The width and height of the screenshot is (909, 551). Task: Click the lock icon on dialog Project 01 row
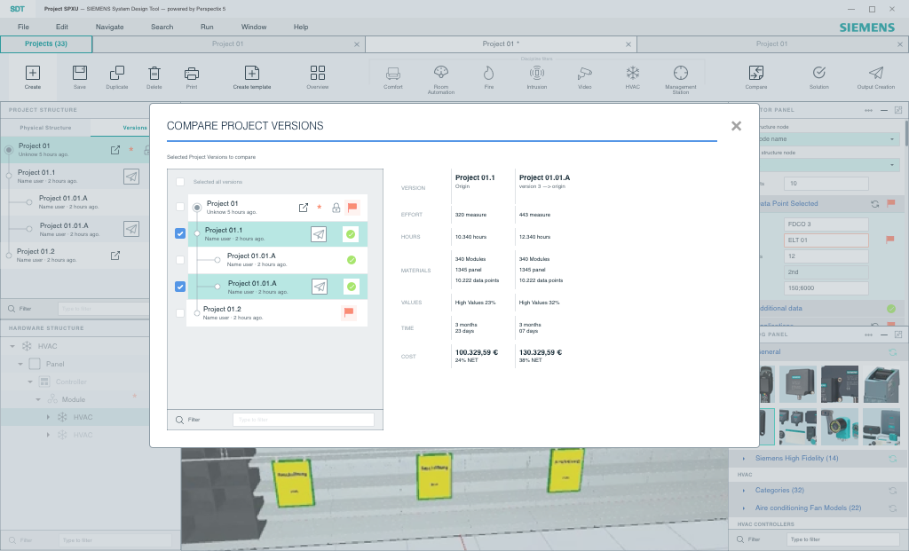[336, 208]
